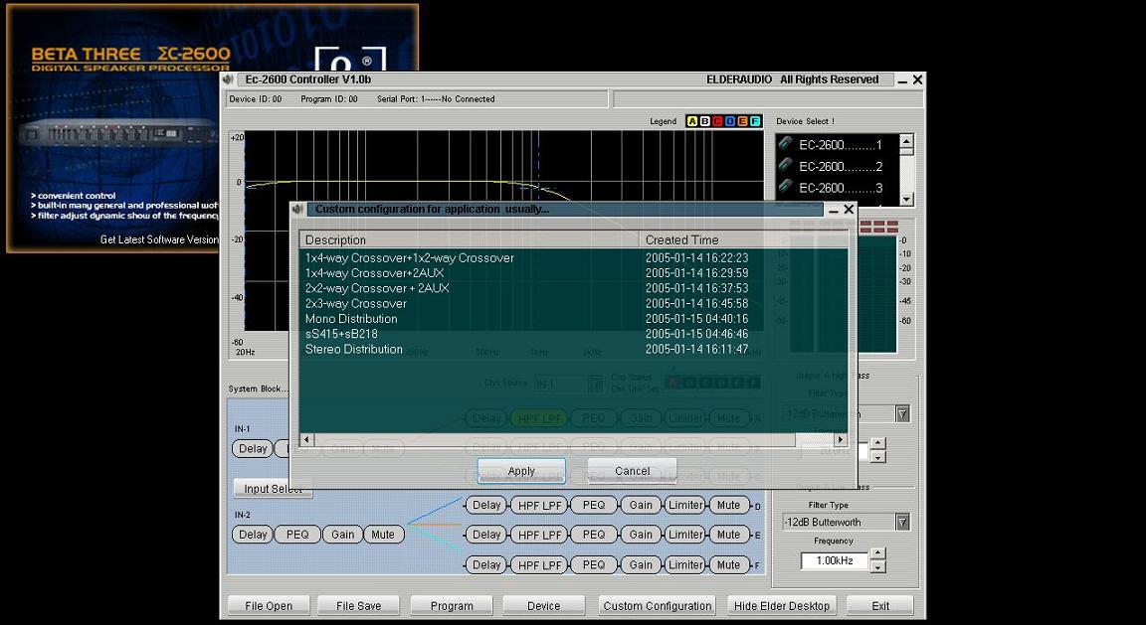Toggle legend channel A yellow swatch

[691, 121]
